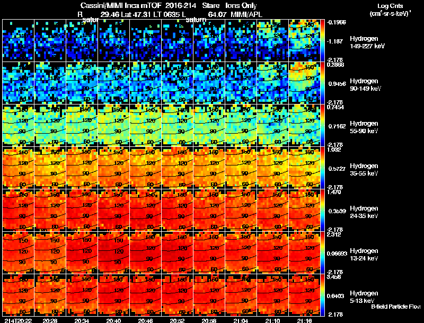Click the "Hydrogen 35-55 keV" row label
Screen dimensions: 424x323
pyautogui.click(x=364, y=170)
